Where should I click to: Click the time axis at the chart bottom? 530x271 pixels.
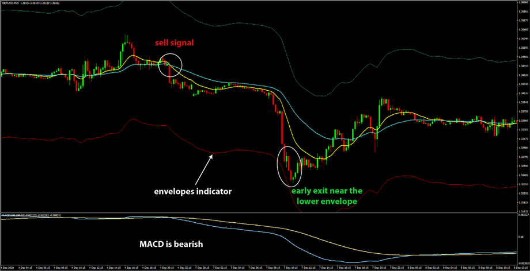click(x=259, y=268)
